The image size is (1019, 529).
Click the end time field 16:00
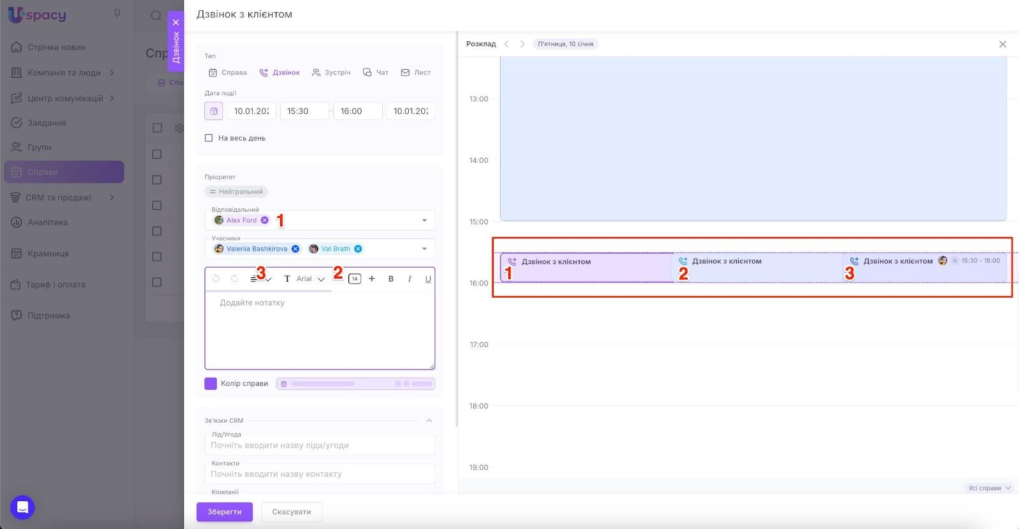pyautogui.click(x=358, y=111)
